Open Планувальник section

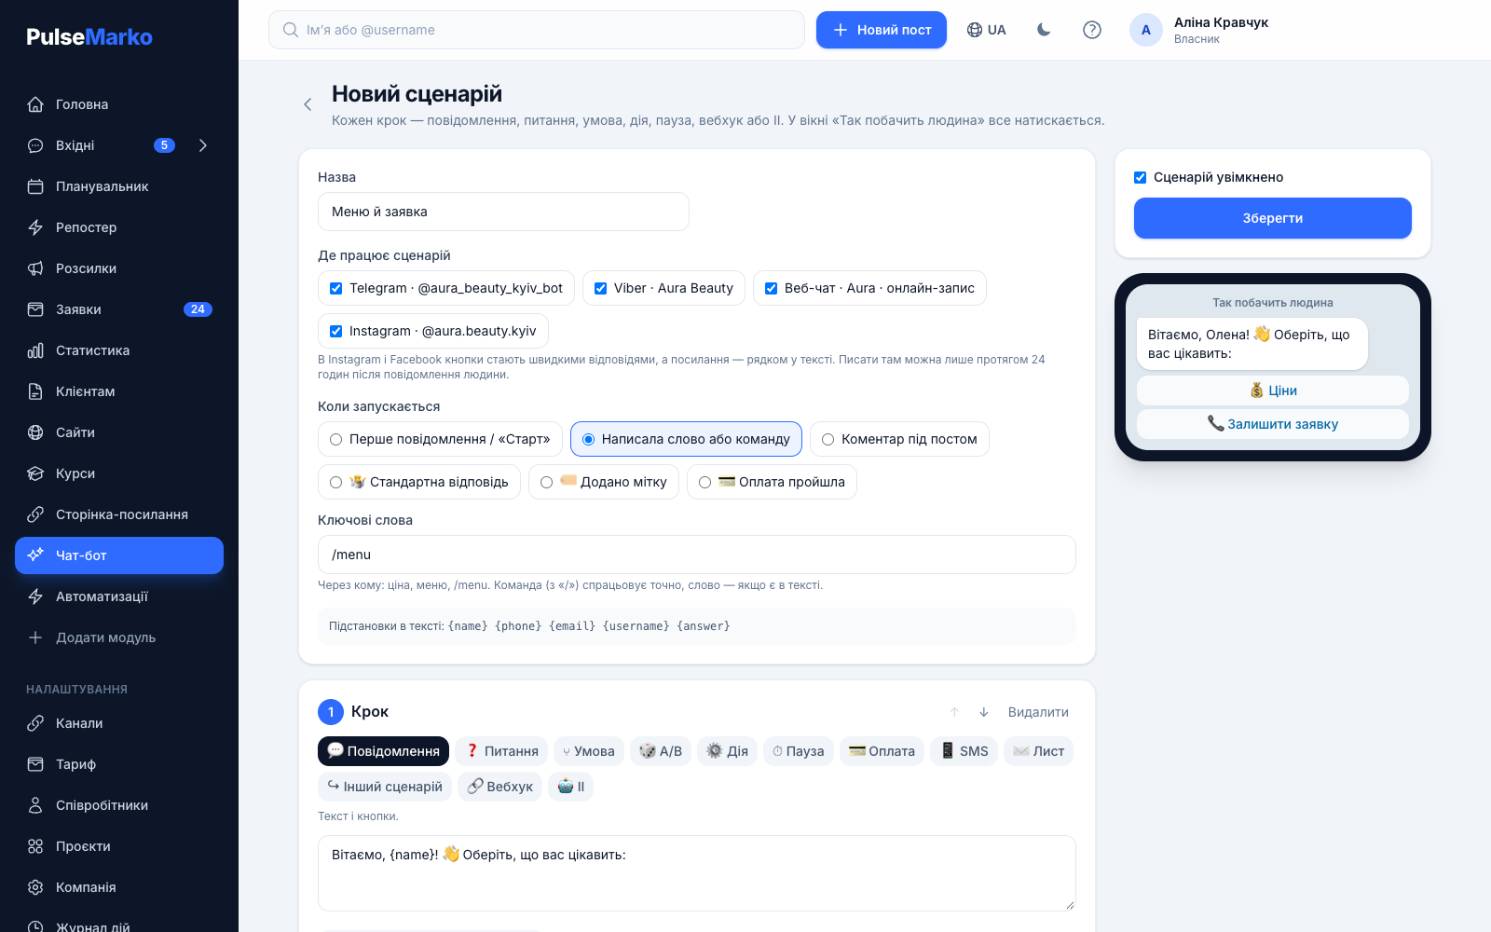[119, 186]
